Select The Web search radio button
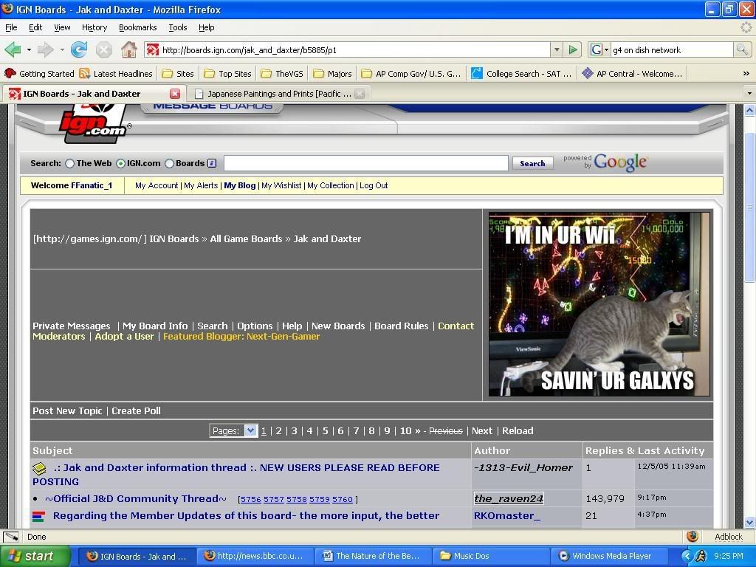The image size is (756, 567). (69, 163)
